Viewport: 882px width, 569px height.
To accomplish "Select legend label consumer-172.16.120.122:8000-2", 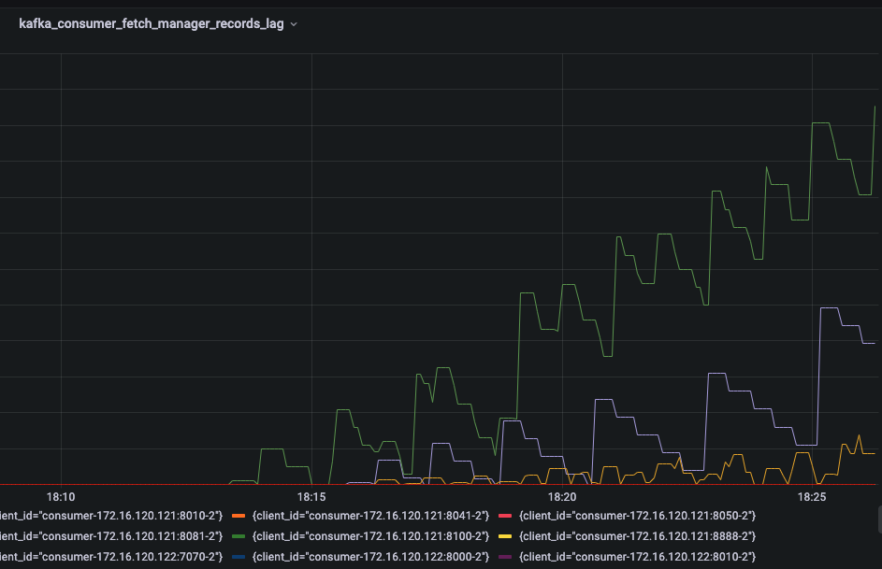I will coord(370,557).
